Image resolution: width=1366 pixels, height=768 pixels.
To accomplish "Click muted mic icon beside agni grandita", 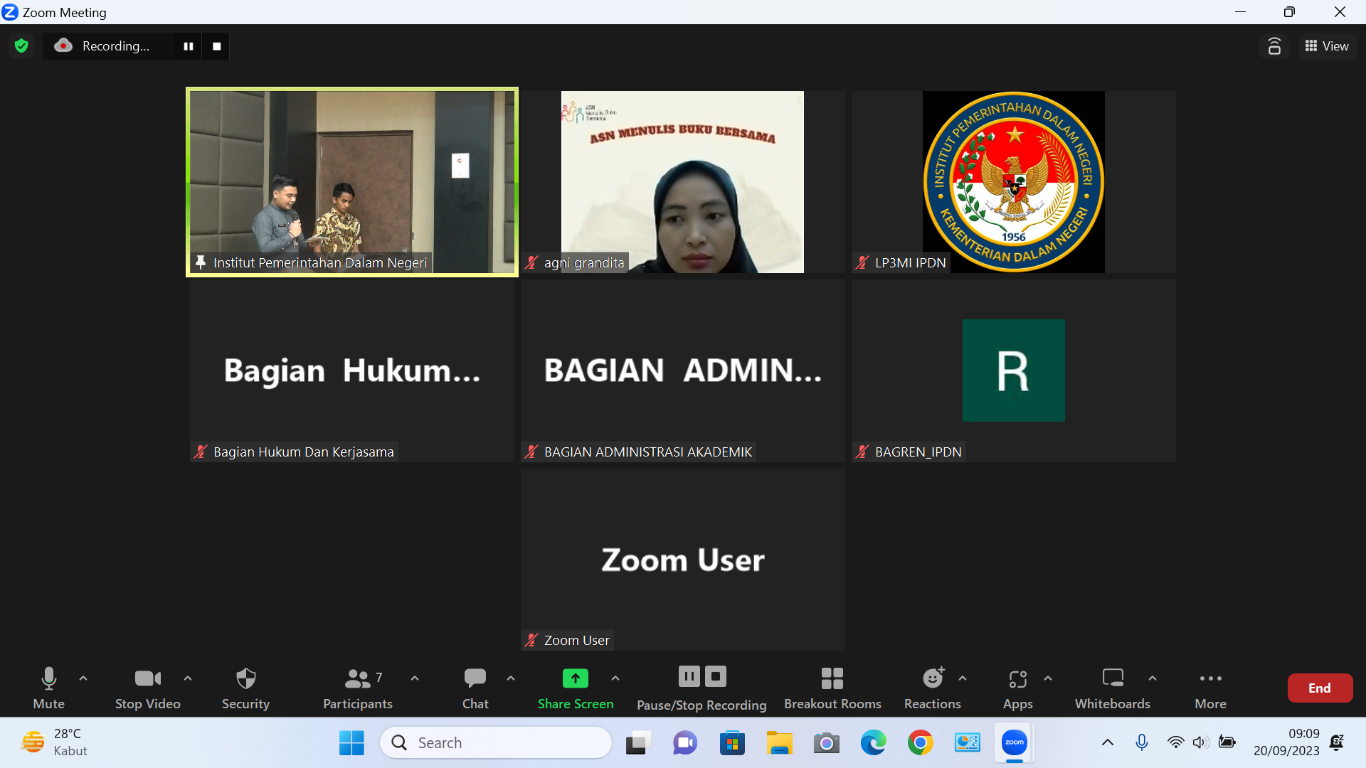I will 531,262.
